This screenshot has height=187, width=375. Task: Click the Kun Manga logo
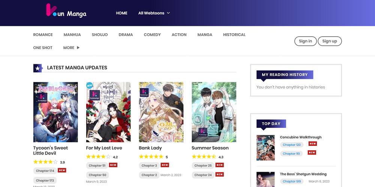pos(66,11)
